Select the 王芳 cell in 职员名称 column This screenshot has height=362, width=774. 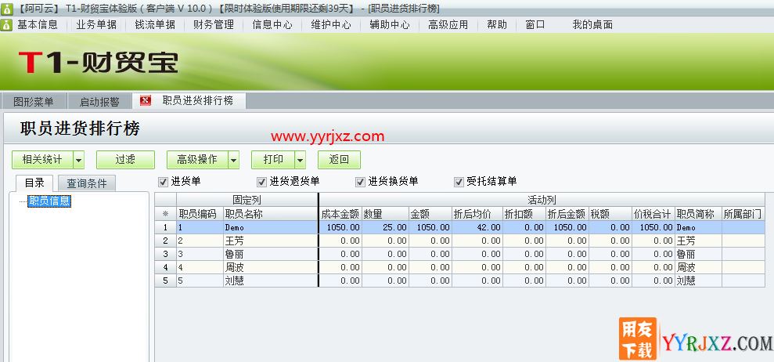[271, 241]
